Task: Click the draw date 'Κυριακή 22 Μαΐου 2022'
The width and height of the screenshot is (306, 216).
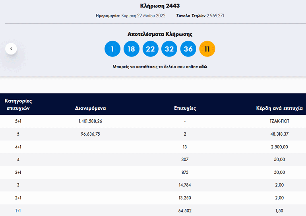Action: [143, 16]
